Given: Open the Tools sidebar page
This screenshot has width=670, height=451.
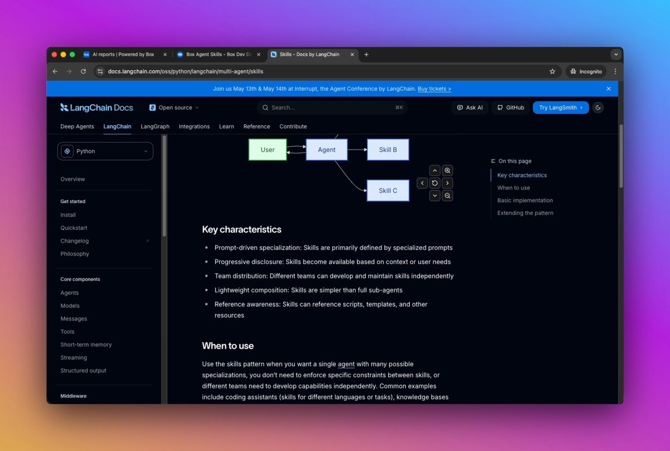Looking at the screenshot, I should click(x=68, y=332).
